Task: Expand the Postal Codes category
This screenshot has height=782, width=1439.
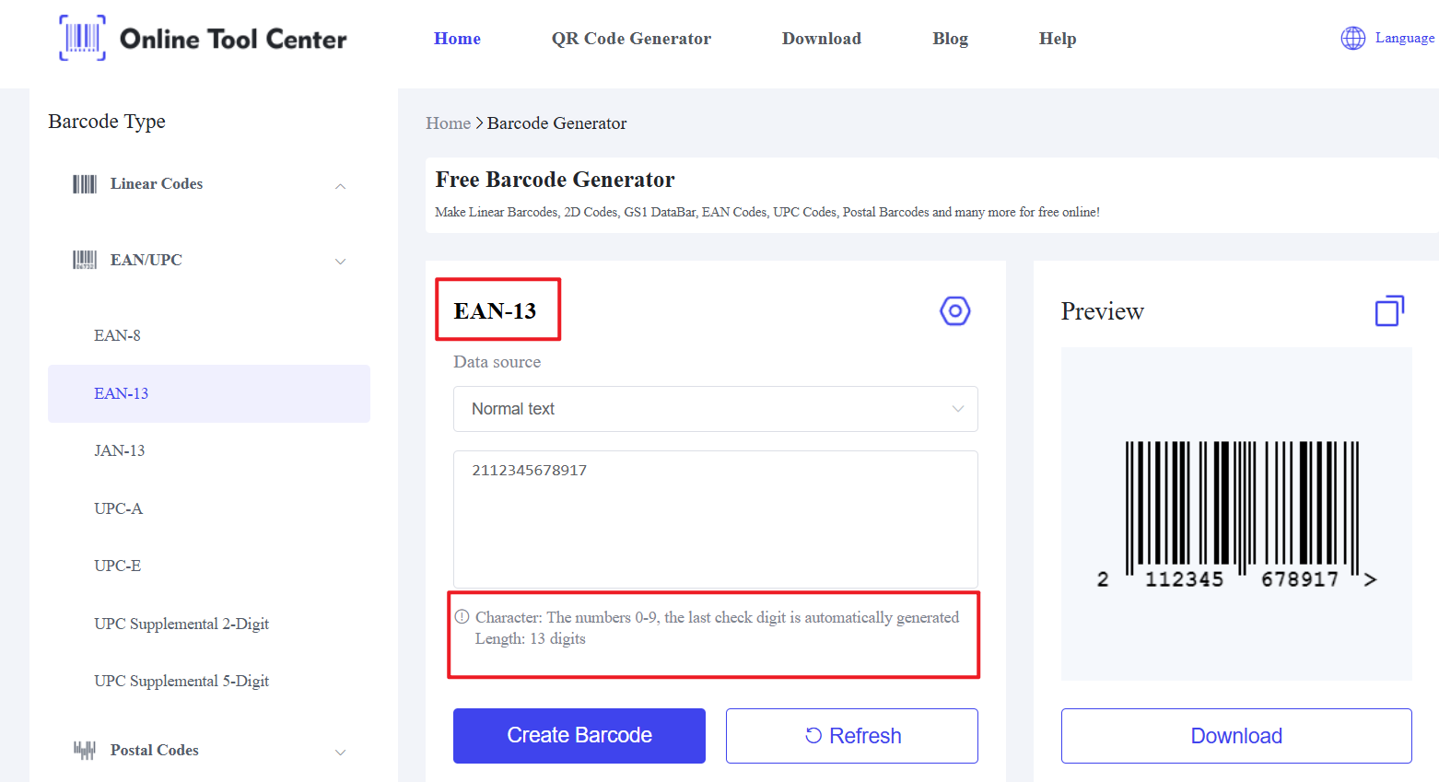Action: point(340,752)
